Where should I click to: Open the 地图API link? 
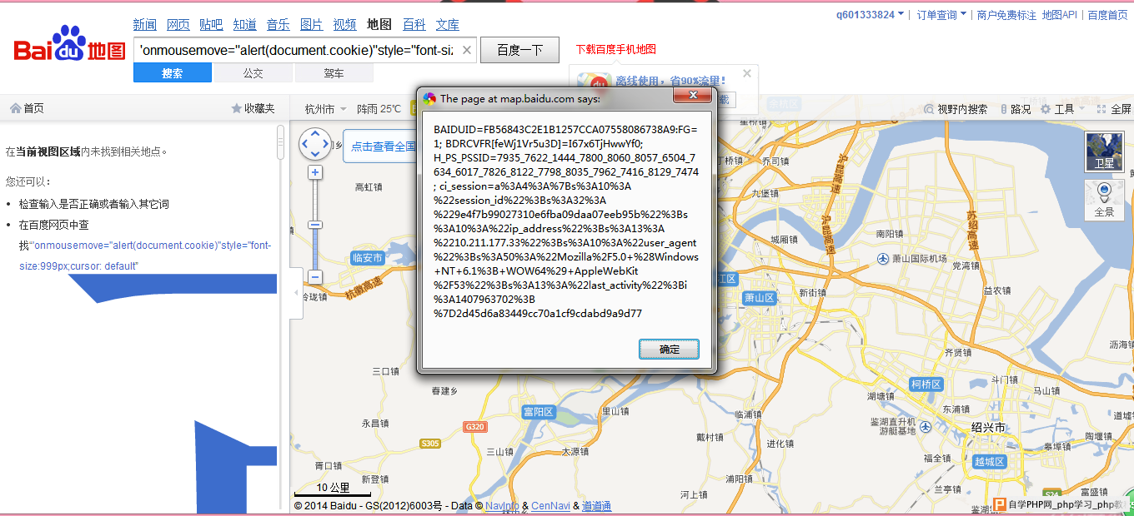click(1060, 14)
